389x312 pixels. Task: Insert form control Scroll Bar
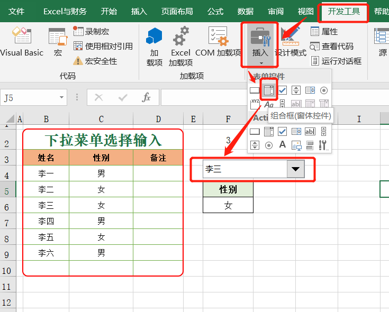pyautogui.click(x=282, y=104)
